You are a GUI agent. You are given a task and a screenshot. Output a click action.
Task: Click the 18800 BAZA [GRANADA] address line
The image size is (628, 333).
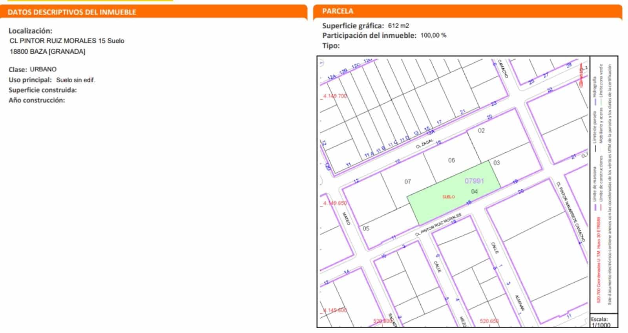(47, 51)
